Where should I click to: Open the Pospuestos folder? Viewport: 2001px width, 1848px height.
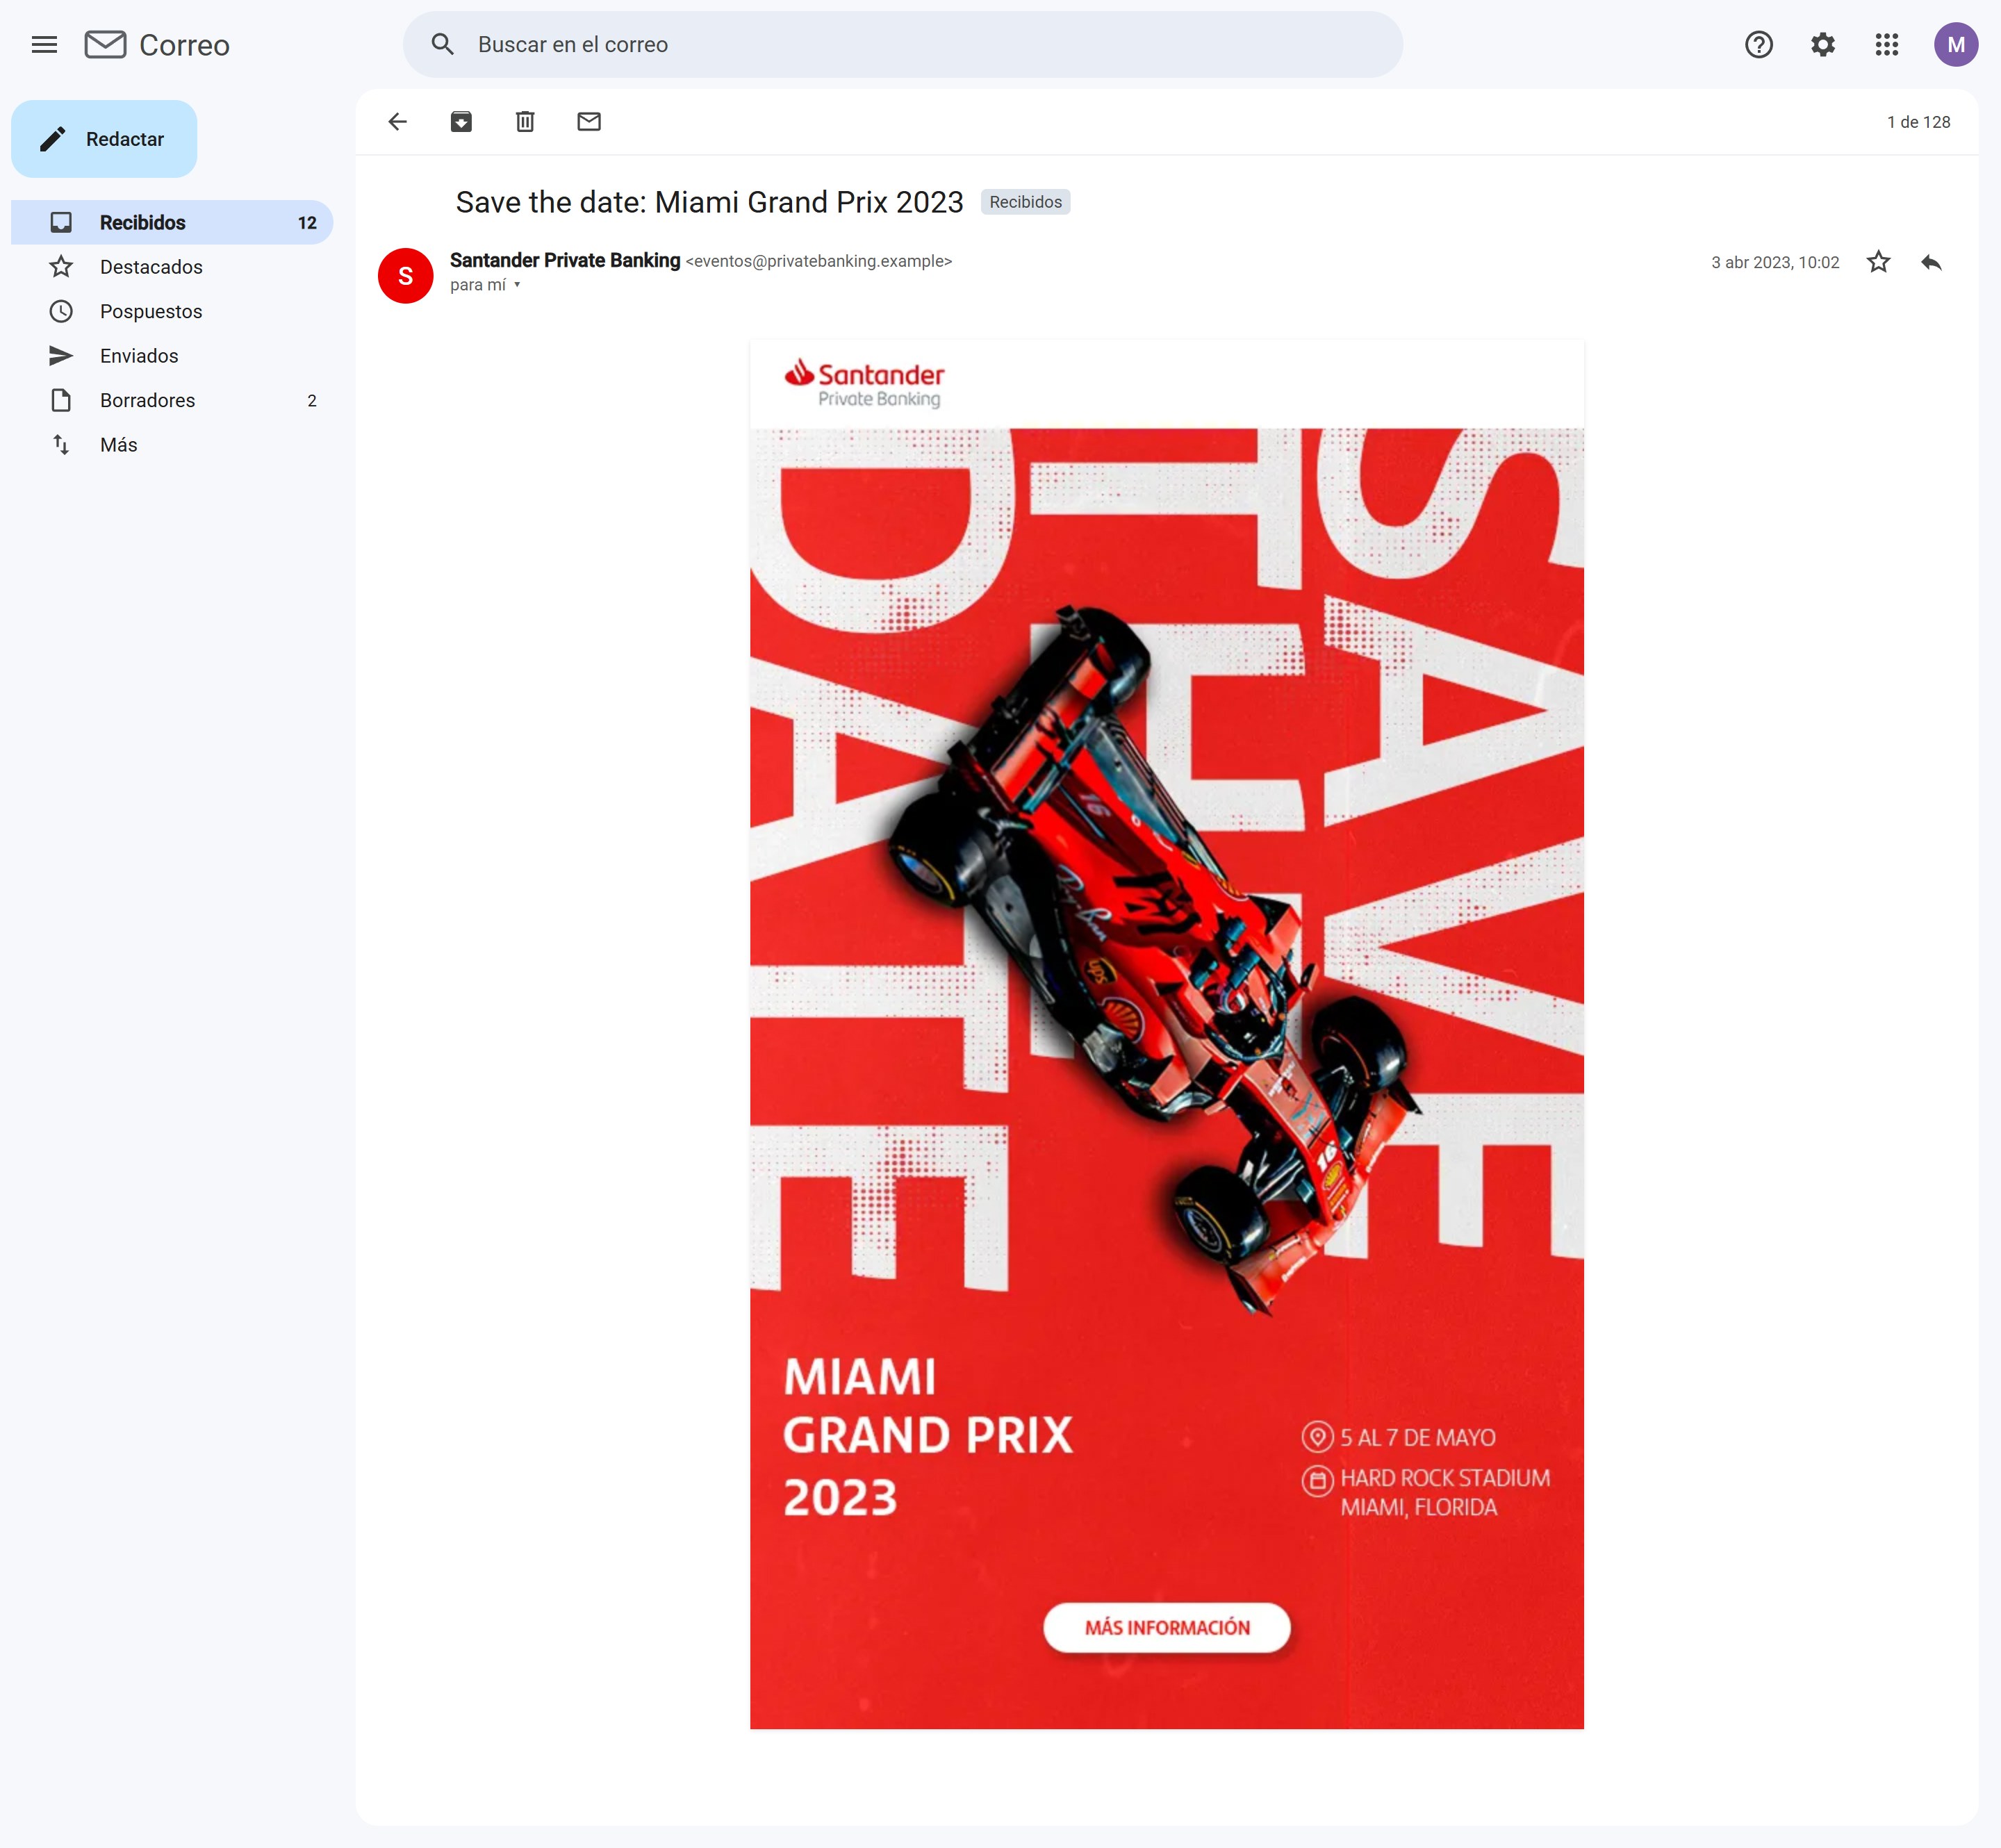(172, 311)
